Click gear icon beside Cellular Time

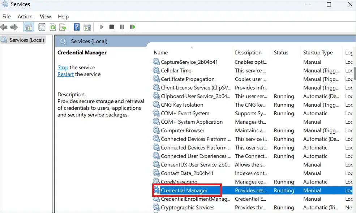[156, 70]
